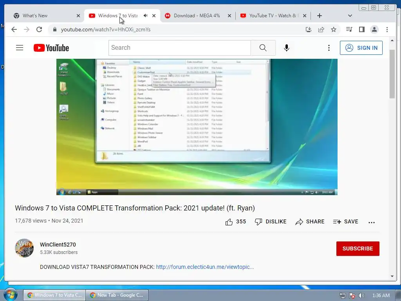Open the WinClient5270 channel avatar
The image size is (401, 301).
24,248
